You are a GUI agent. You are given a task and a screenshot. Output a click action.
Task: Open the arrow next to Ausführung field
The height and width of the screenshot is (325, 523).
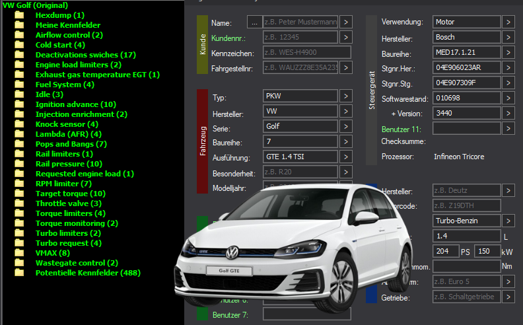point(346,157)
